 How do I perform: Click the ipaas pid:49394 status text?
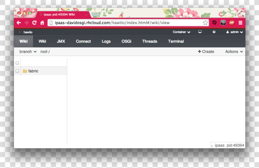229,146
